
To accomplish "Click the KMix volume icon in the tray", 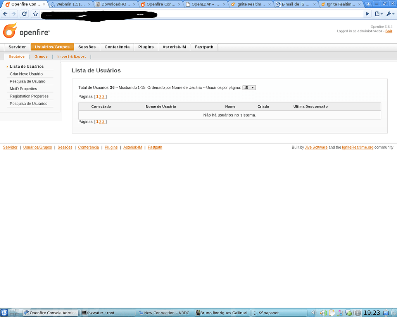I will 323,312.
